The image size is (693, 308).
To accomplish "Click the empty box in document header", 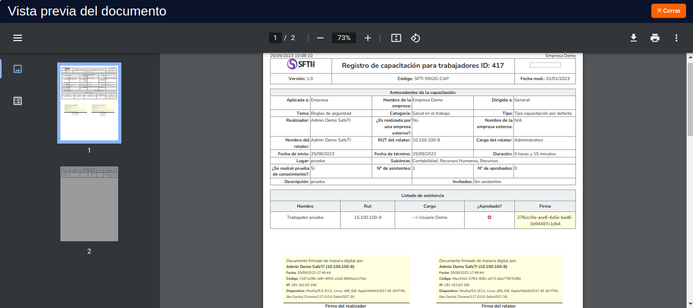I will [x=545, y=65].
